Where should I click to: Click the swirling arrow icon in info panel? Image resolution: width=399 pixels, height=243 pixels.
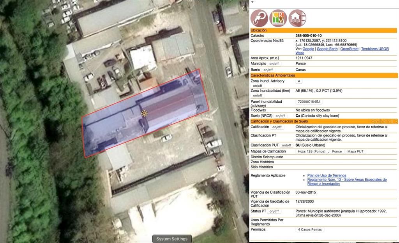(x=259, y=18)
